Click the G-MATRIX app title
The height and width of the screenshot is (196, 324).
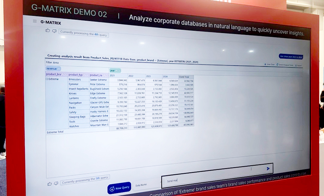coord(51,22)
